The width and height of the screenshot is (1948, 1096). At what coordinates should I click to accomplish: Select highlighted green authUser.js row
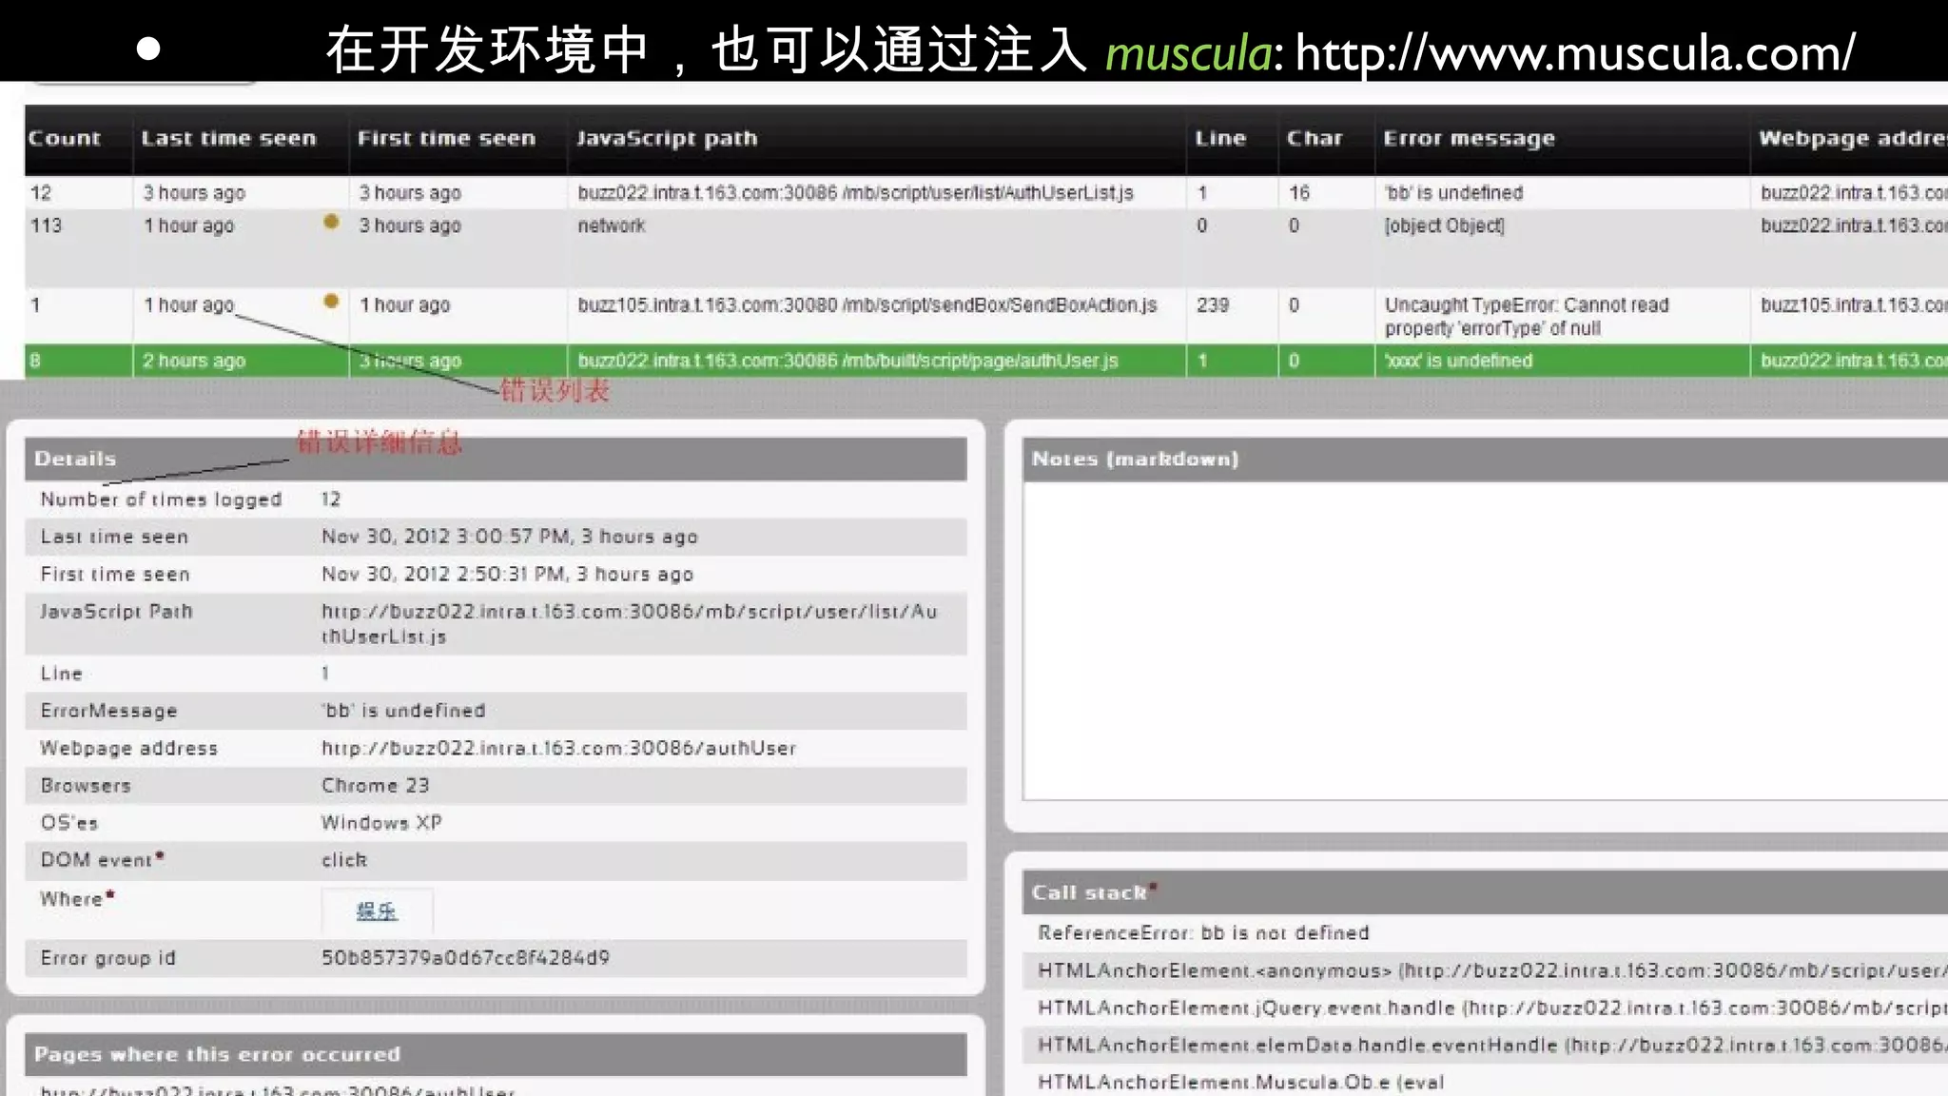(x=847, y=362)
